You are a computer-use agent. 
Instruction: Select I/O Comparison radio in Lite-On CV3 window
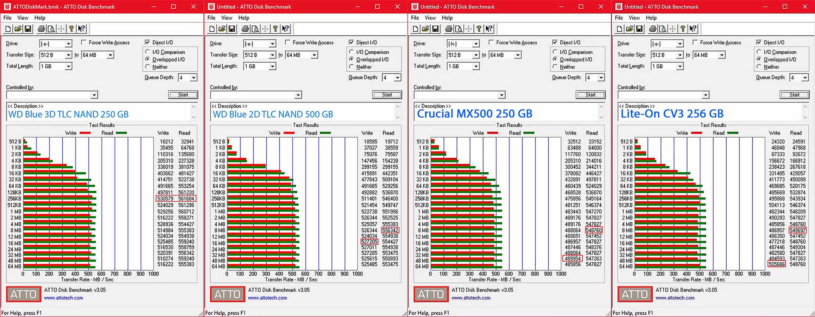tap(759, 52)
